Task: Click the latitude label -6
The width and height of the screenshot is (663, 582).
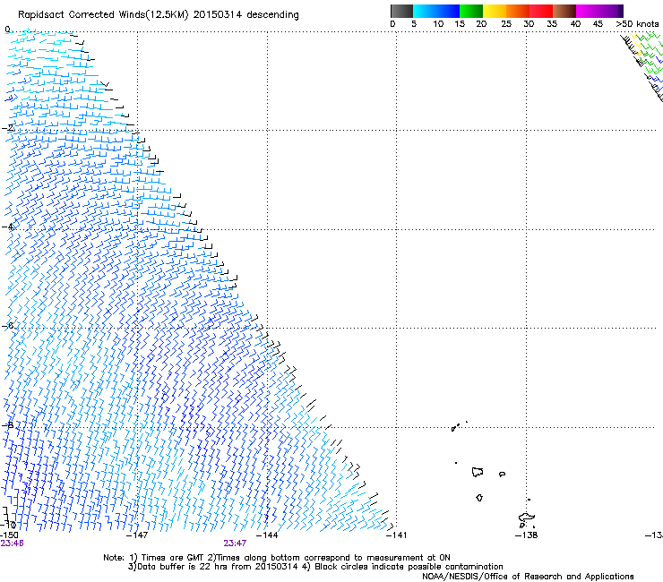Action: pyautogui.click(x=7, y=325)
